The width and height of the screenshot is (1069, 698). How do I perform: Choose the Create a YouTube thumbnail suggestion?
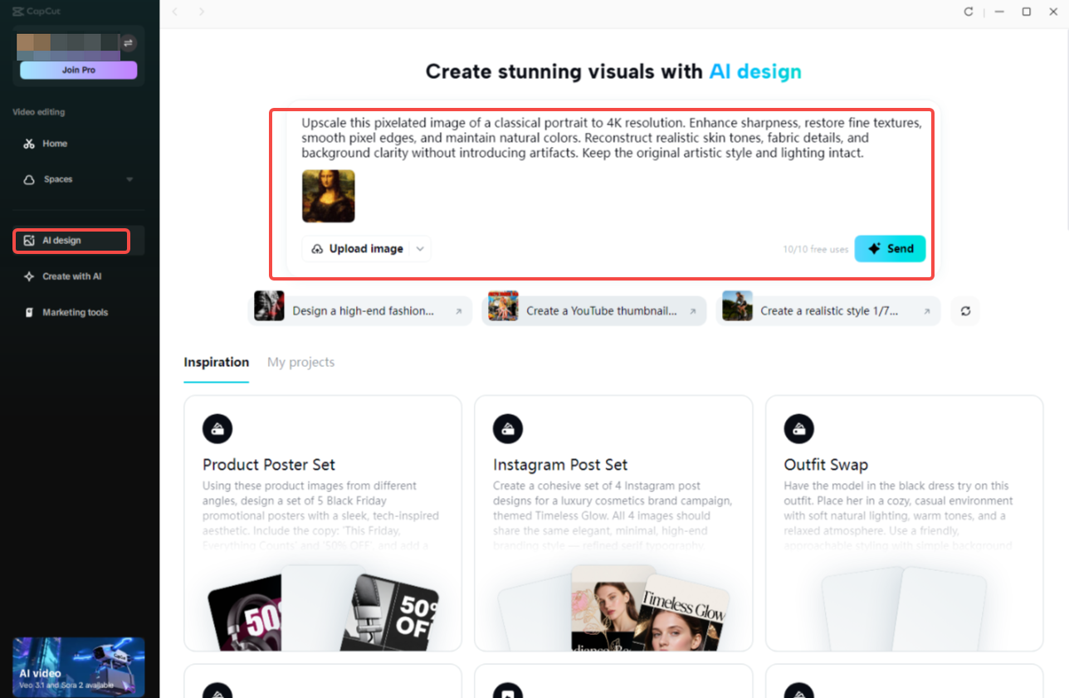593,310
